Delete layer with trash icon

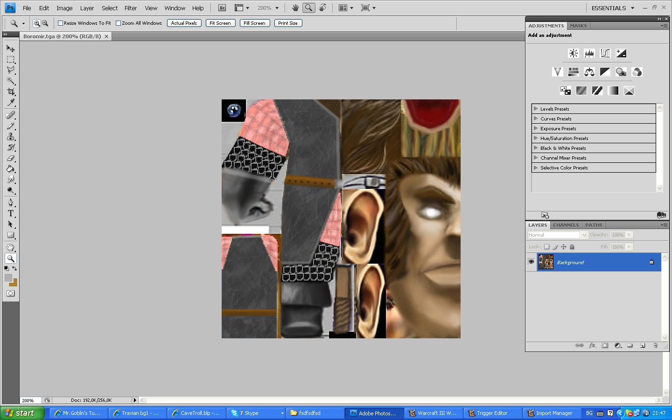655,345
